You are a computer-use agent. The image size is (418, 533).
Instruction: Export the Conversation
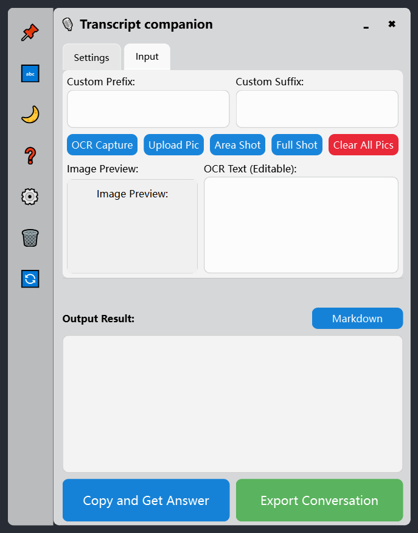click(x=319, y=500)
